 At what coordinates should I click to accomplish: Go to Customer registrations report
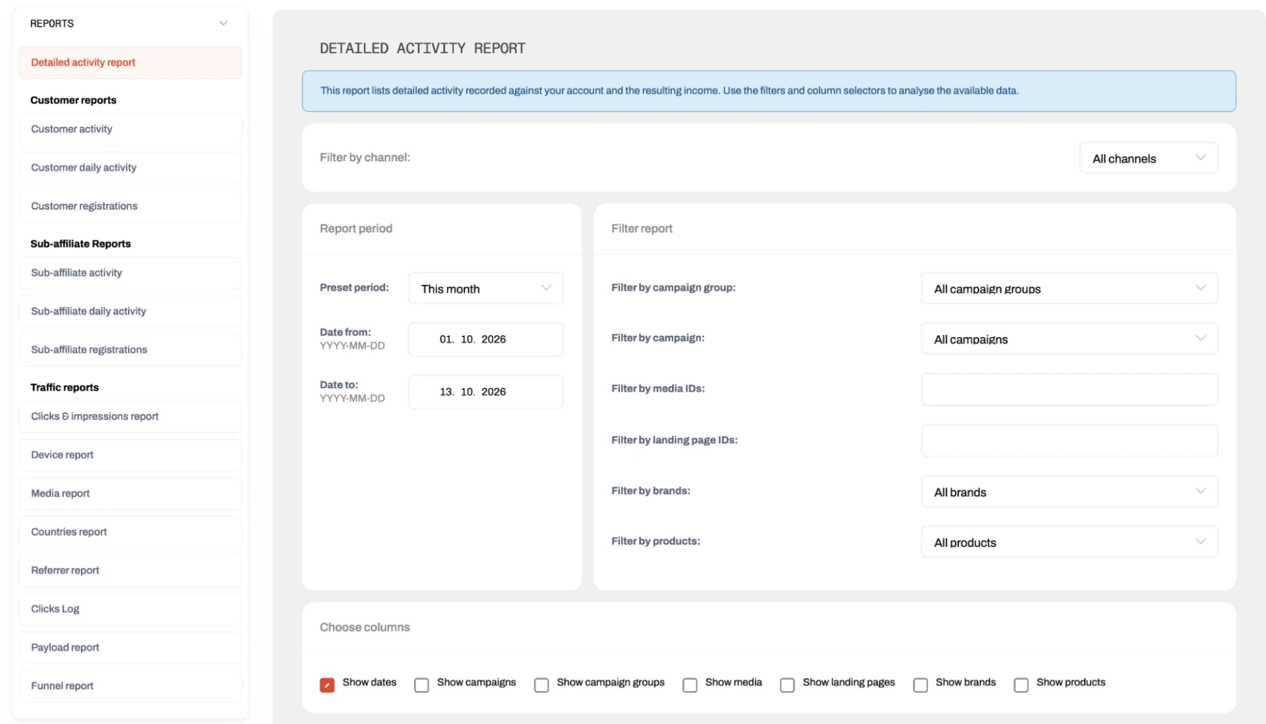point(130,206)
